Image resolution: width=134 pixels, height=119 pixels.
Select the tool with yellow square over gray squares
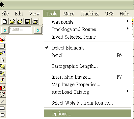[x=3, y=67]
